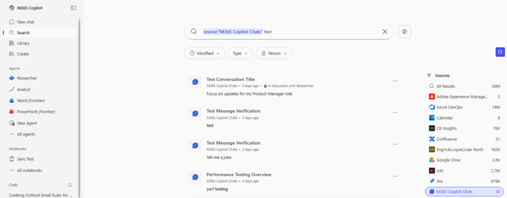The image size is (507, 198).
Task: Open the Researcher agent
Action: click(x=27, y=78)
